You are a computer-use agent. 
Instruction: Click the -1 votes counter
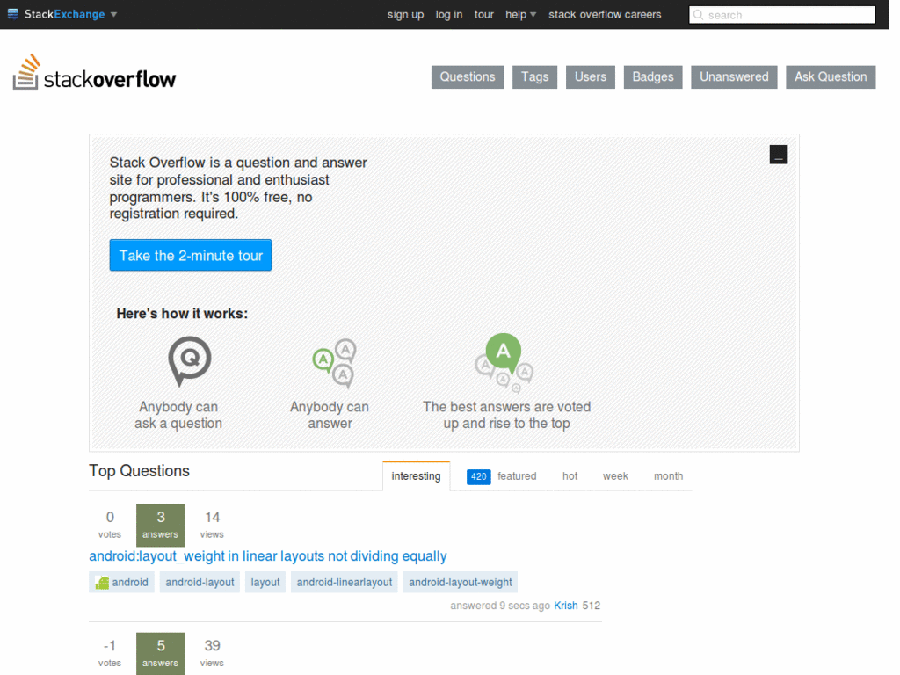click(110, 654)
